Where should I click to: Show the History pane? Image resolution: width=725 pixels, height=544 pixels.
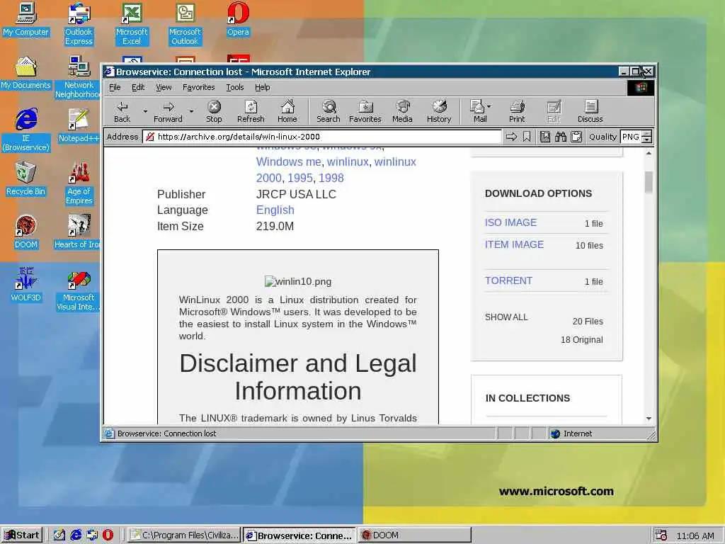tap(439, 112)
